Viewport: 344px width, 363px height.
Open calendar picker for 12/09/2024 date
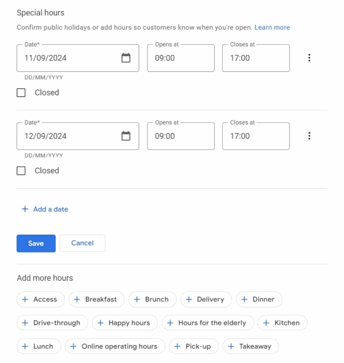coord(126,136)
